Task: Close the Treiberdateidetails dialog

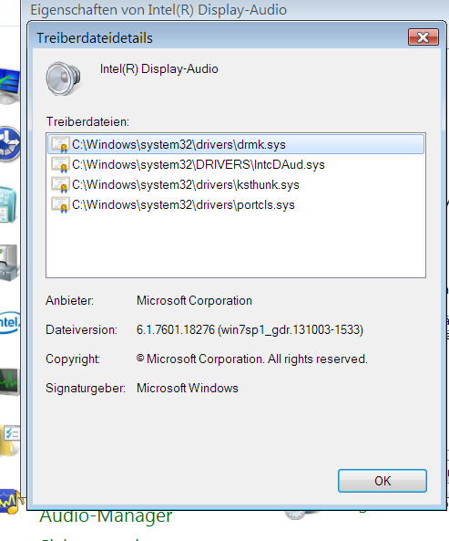Action: pyautogui.click(x=423, y=37)
